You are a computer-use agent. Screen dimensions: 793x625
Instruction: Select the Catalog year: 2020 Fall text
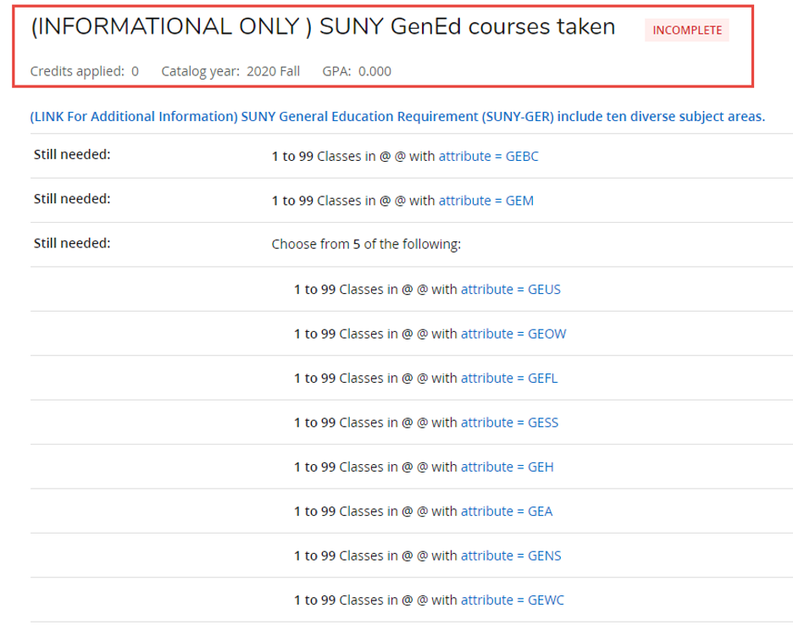[230, 71]
